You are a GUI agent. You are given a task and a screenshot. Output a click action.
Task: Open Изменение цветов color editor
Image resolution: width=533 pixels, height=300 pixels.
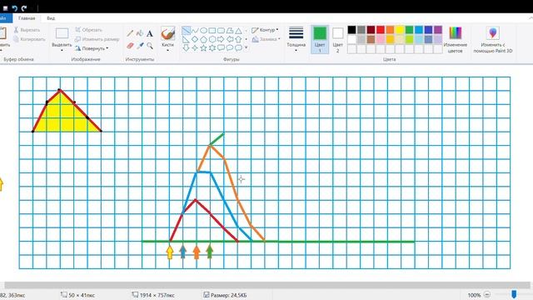pyautogui.click(x=456, y=40)
